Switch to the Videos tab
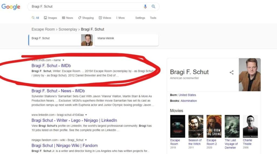The image size is (277, 154). (x=105, y=18)
